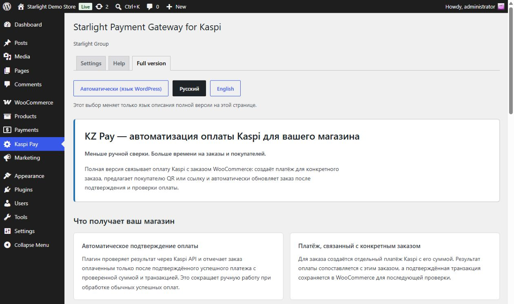
Task: Open Products menu label
Action: coord(26,116)
